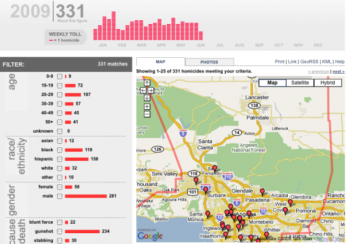Viewport: 347px width, 244px height.
Task: Check the age 10-19 filter
Action: [x=59, y=85]
